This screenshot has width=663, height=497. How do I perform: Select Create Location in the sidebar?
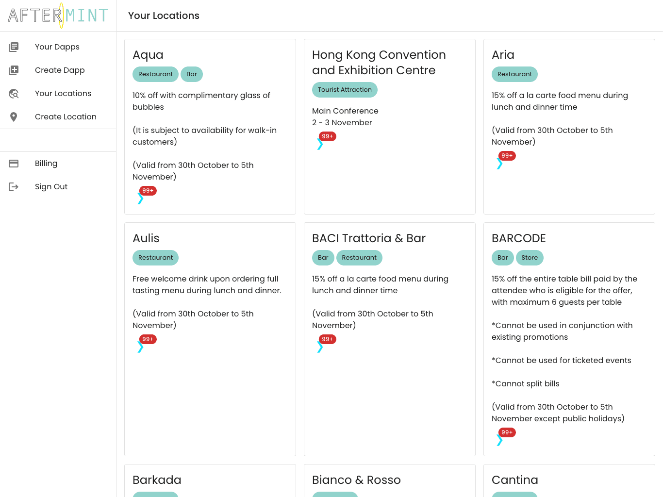click(66, 117)
